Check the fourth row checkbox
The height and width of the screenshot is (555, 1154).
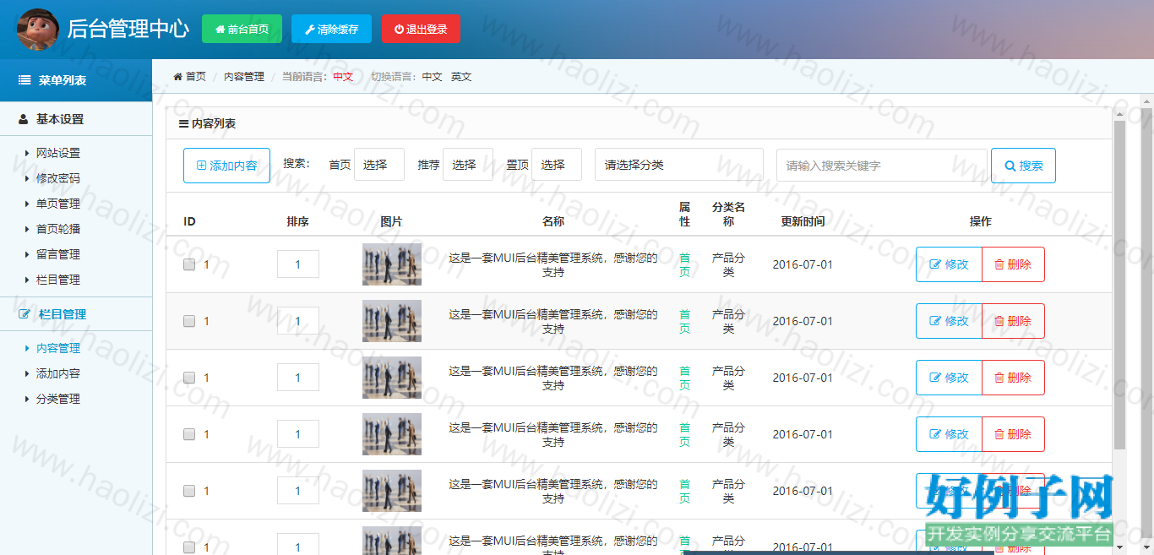tap(189, 434)
